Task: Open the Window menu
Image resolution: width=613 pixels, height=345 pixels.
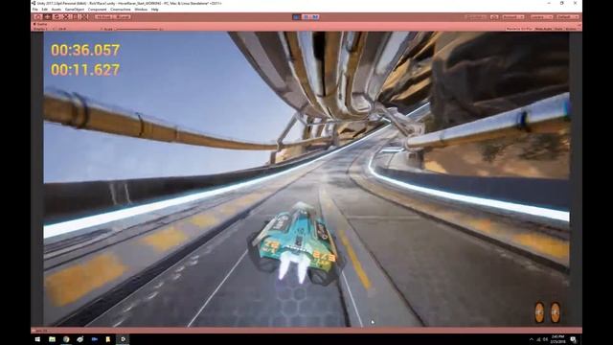Action: point(141,10)
